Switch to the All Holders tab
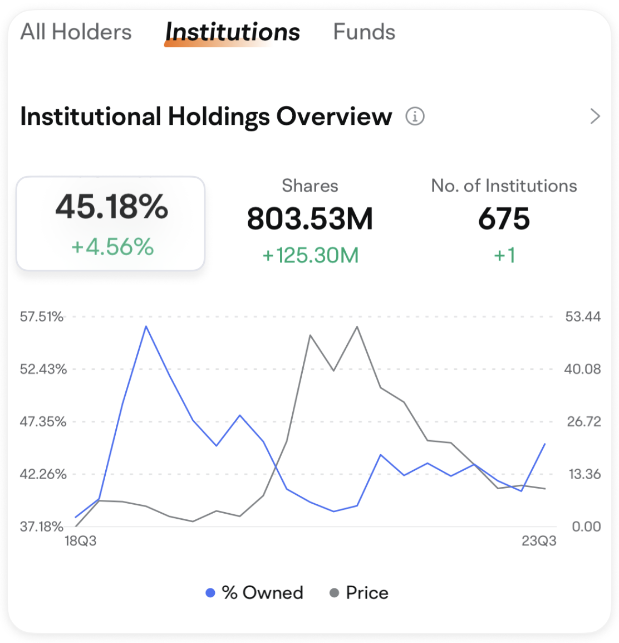The width and height of the screenshot is (619, 643). click(x=76, y=32)
